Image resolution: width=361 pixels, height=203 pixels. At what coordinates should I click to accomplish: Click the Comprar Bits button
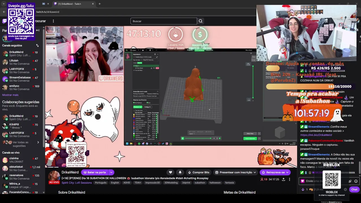pyautogui.click(x=199, y=172)
